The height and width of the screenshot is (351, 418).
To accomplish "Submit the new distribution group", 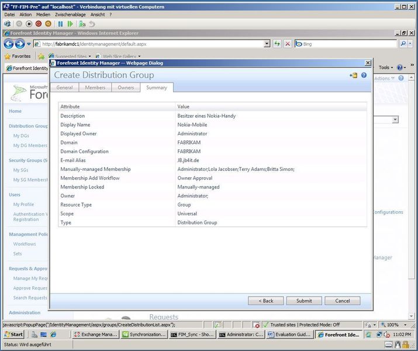I will [x=304, y=301].
